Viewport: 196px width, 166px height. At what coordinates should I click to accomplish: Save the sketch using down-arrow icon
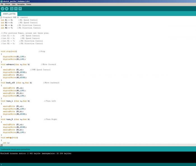[20, 9]
